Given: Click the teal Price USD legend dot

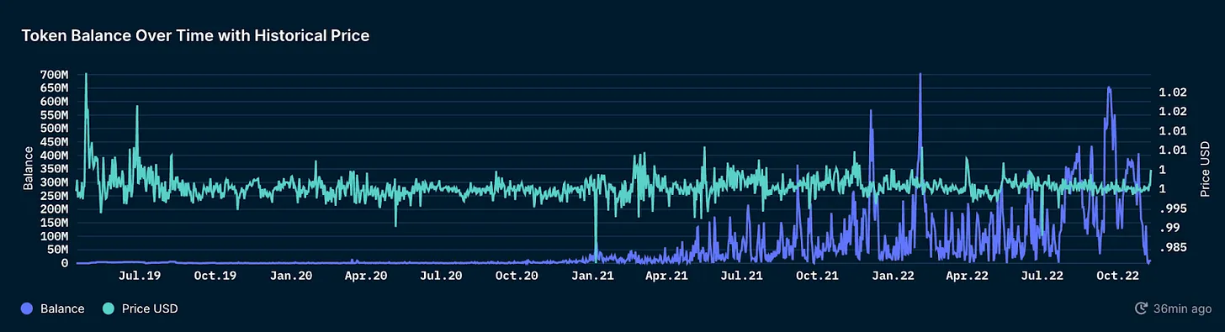Looking at the screenshot, I should pos(107,308).
